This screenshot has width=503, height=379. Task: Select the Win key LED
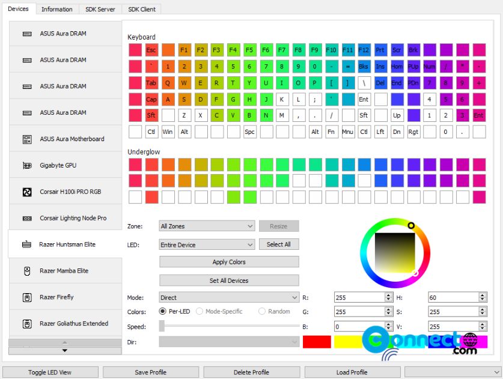(x=168, y=132)
